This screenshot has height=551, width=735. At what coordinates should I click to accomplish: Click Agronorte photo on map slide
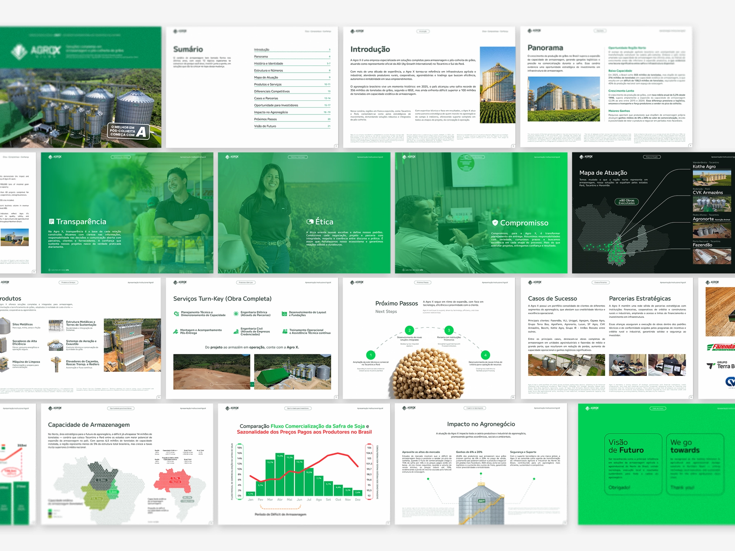(x=712, y=230)
